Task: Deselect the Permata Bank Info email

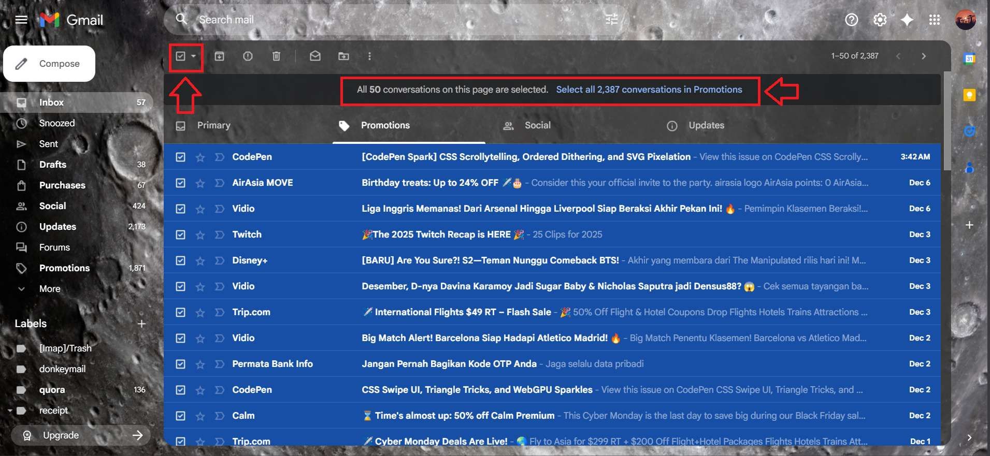Action: coord(180,364)
